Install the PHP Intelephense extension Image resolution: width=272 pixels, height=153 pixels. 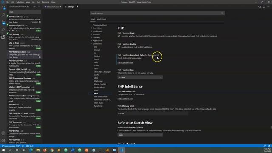(x=38, y=31)
